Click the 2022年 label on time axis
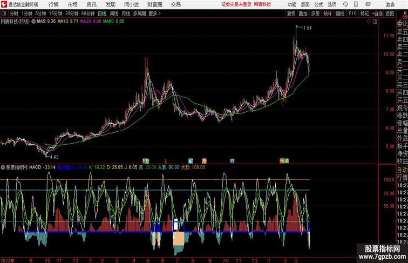Image resolution: width=408 pixels, height=263 pixels. [8, 260]
